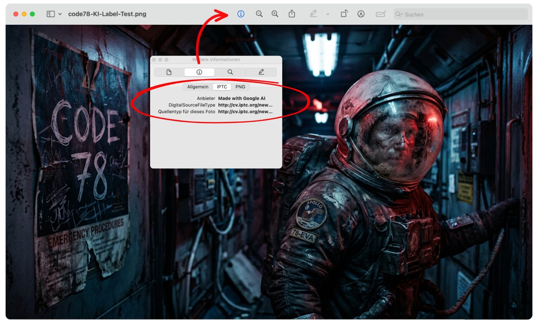Open the Keywords search tab in Inspector

click(230, 72)
